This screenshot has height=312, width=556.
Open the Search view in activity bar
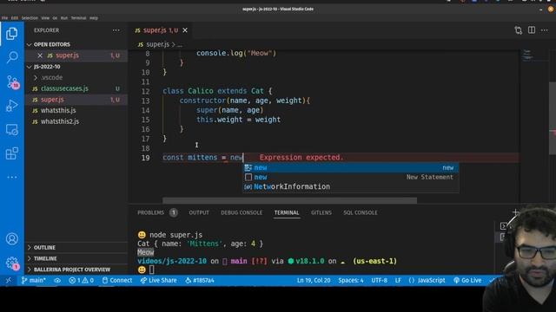tap(12, 57)
